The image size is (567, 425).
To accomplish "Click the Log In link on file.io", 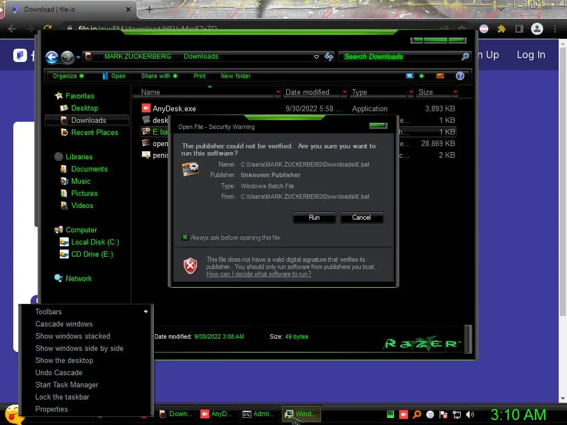I will click(x=531, y=55).
